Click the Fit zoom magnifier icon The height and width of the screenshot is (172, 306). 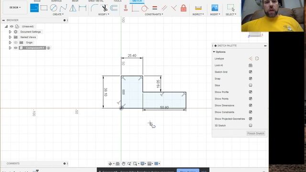click(x=135, y=163)
